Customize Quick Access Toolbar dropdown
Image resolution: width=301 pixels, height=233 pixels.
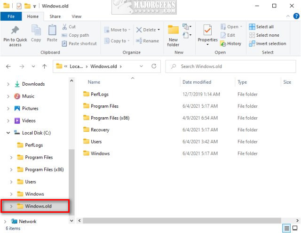34,7
